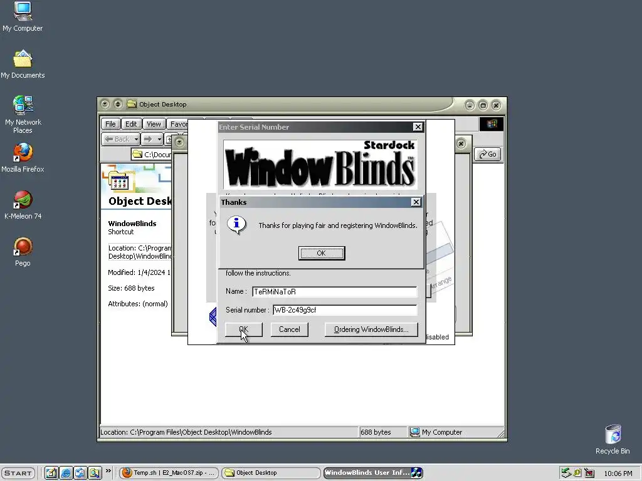
Task: Click third system tray icon
Action: point(589,473)
